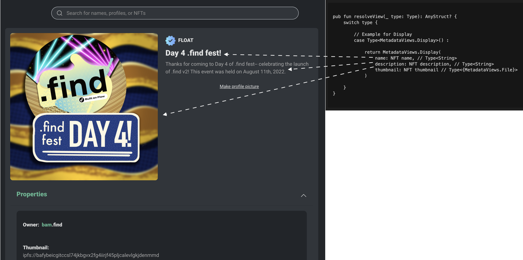This screenshot has width=523, height=260.
Task: Click the Properties section heading
Action: tap(32, 194)
